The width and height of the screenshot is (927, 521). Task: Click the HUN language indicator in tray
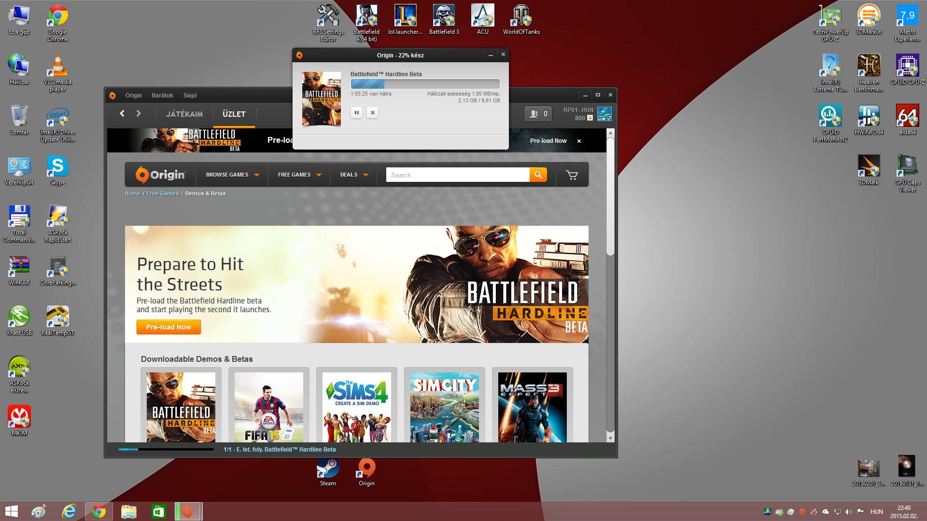[x=877, y=512]
